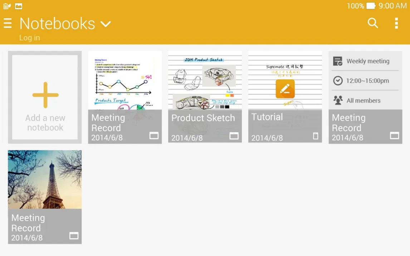
Task: Tap the All members people icon
Action: (338, 100)
